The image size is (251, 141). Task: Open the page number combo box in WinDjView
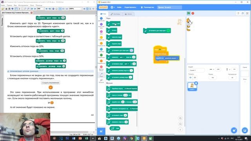41,9
